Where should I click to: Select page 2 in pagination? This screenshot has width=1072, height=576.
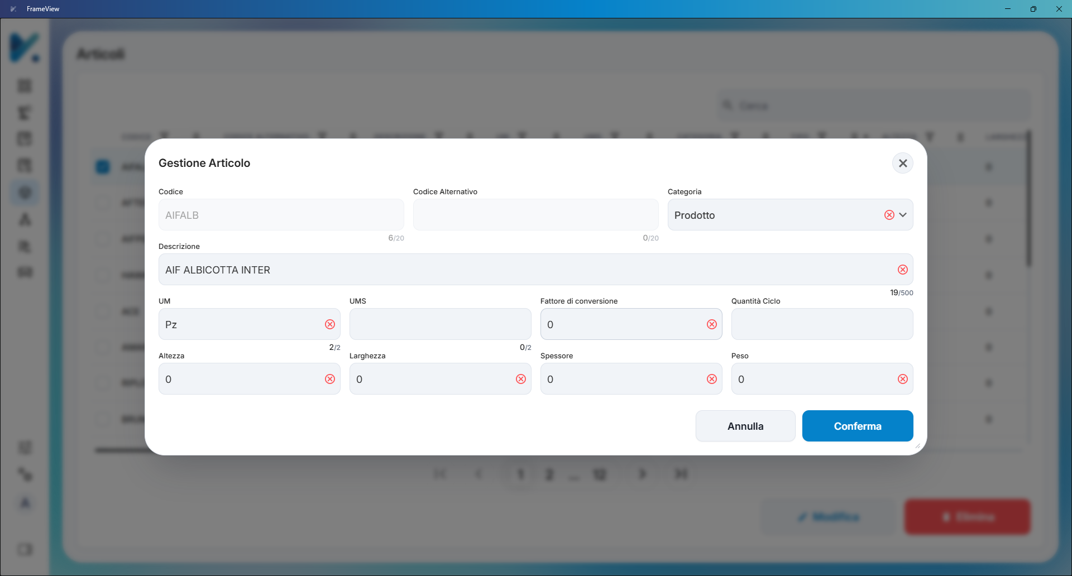coord(549,474)
